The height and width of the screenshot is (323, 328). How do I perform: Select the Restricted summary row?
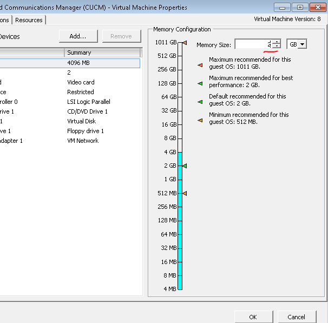point(70,92)
